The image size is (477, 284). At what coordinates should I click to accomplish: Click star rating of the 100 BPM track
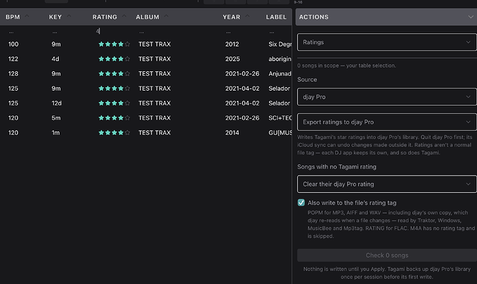(114, 44)
